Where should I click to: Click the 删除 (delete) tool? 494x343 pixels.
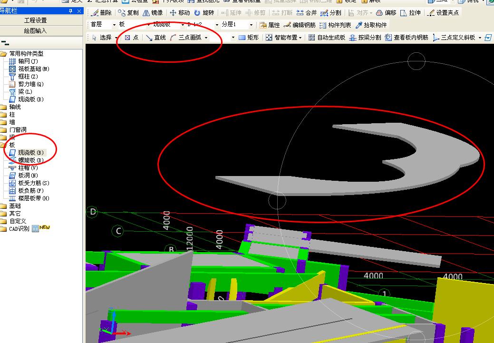[101, 13]
